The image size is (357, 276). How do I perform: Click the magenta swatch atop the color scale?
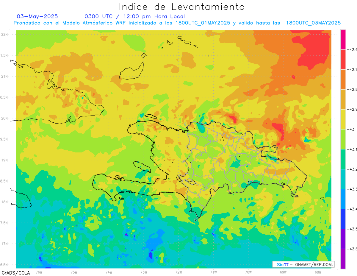(x=343, y=39)
